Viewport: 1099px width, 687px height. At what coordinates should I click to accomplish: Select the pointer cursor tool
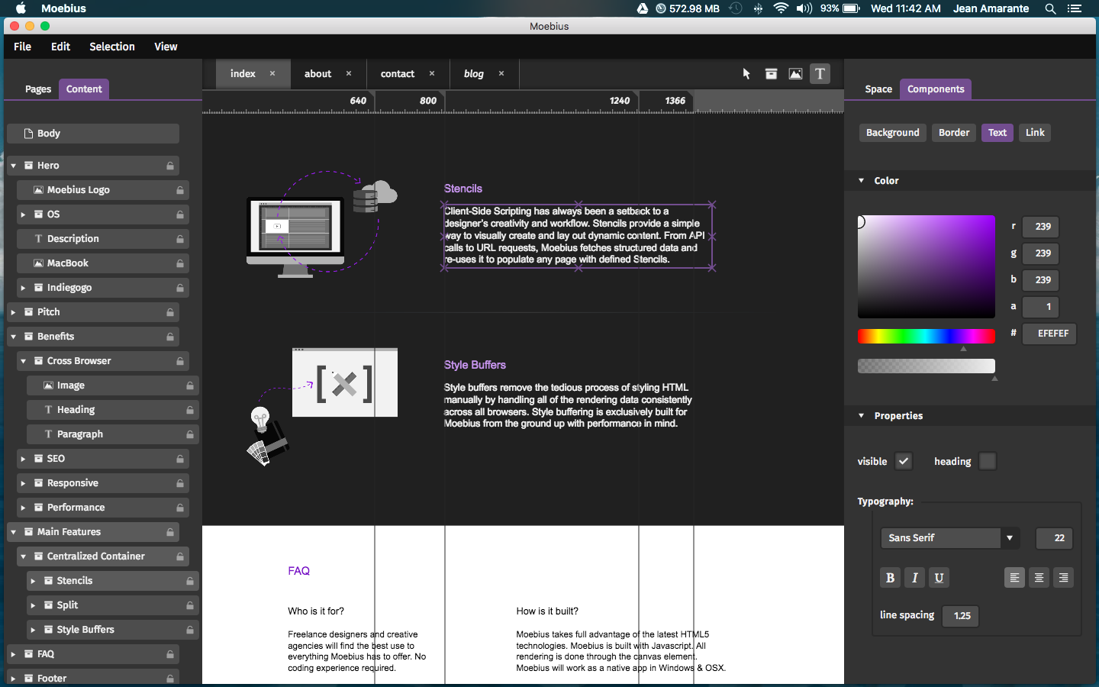(746, 74)
